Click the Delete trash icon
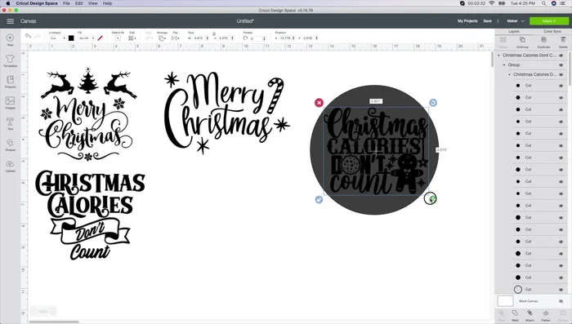The width and height of the screenshot is (572, 324). point(563,40)
